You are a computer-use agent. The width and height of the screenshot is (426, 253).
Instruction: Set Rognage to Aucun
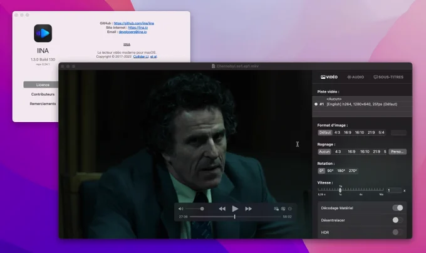[x=325, y=152]
